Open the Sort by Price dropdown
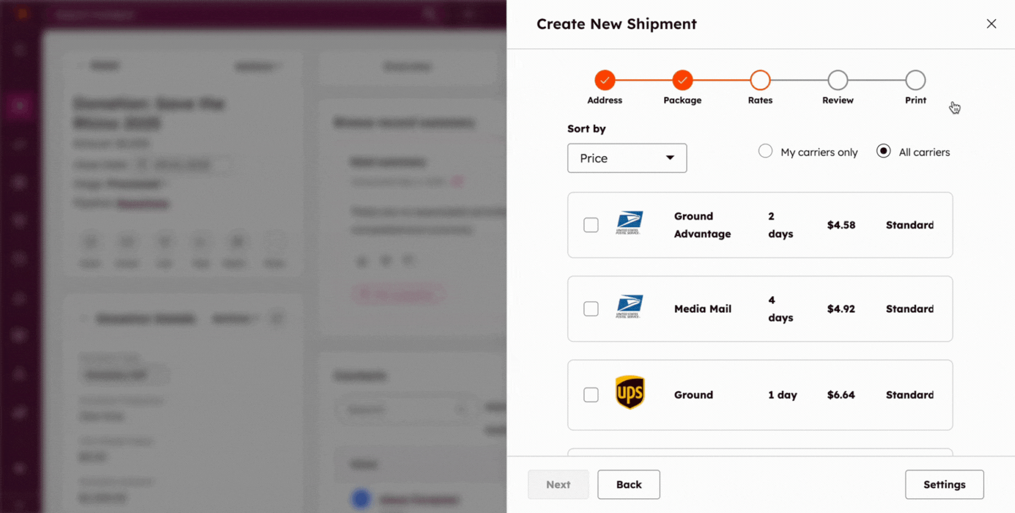The height and width of the screenshot is (513, 1015). [x=627, y=158]
